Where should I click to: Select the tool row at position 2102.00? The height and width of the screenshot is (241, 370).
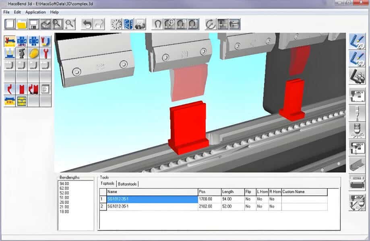coord(213,206)
